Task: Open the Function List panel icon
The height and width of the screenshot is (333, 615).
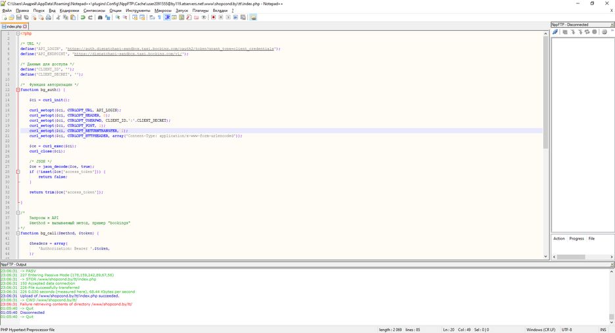Action: tap(189, 17)
